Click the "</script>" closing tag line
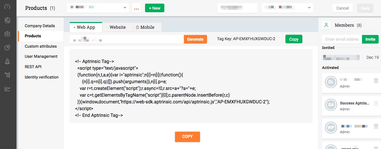Viewport: 381px width, 149px height. (x=84, y=109)
